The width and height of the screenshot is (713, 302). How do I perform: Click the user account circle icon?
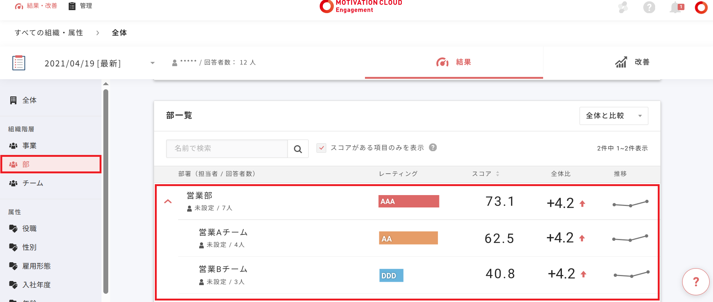click(701, 7)
